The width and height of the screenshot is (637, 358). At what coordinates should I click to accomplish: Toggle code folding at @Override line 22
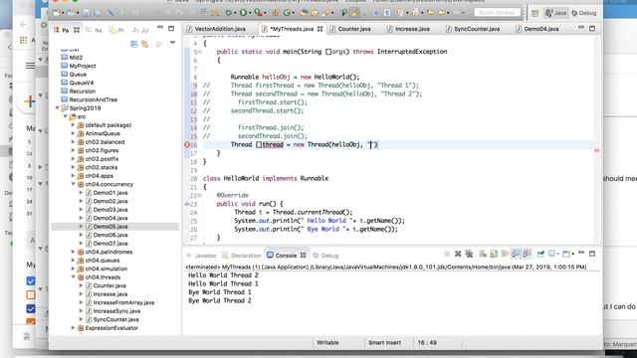click(199, 195)
